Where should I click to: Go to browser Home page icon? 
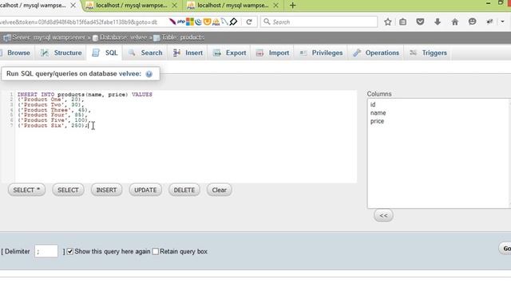tap(454, 22)
